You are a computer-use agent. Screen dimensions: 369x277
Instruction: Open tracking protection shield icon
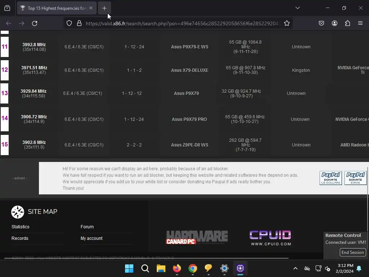pyautogui.click(x=69, y=23)
